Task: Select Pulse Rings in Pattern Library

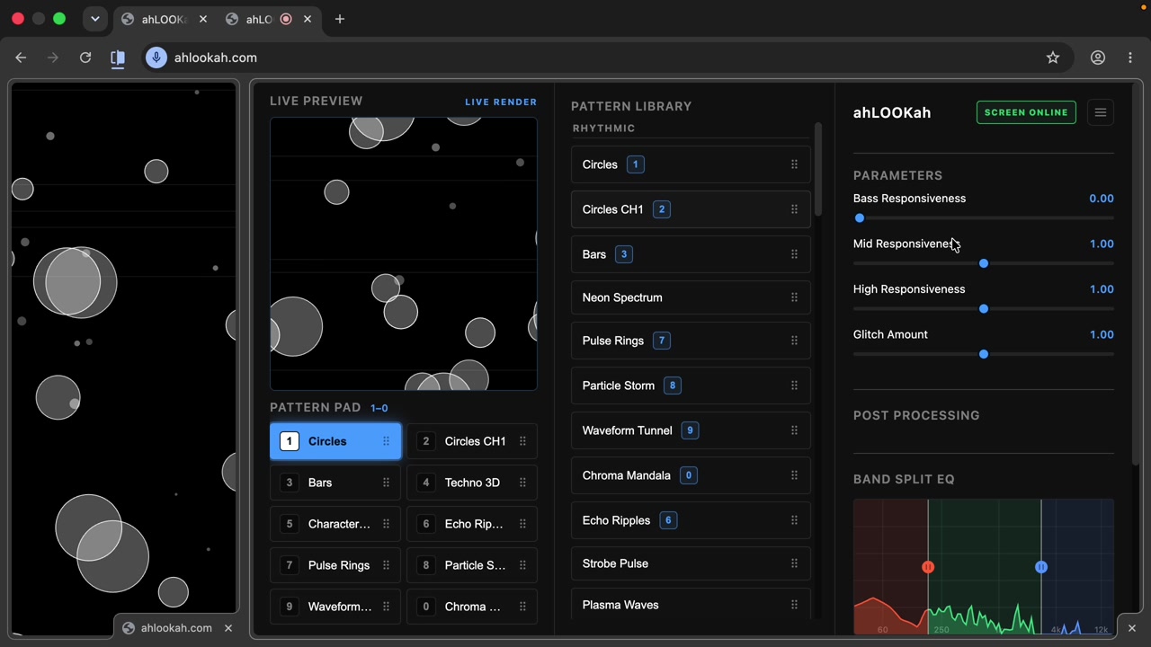Action: [691, 341]
